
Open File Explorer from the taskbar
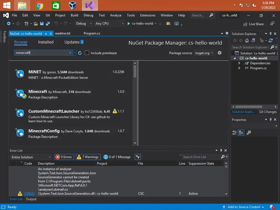[x=22, y=5]
